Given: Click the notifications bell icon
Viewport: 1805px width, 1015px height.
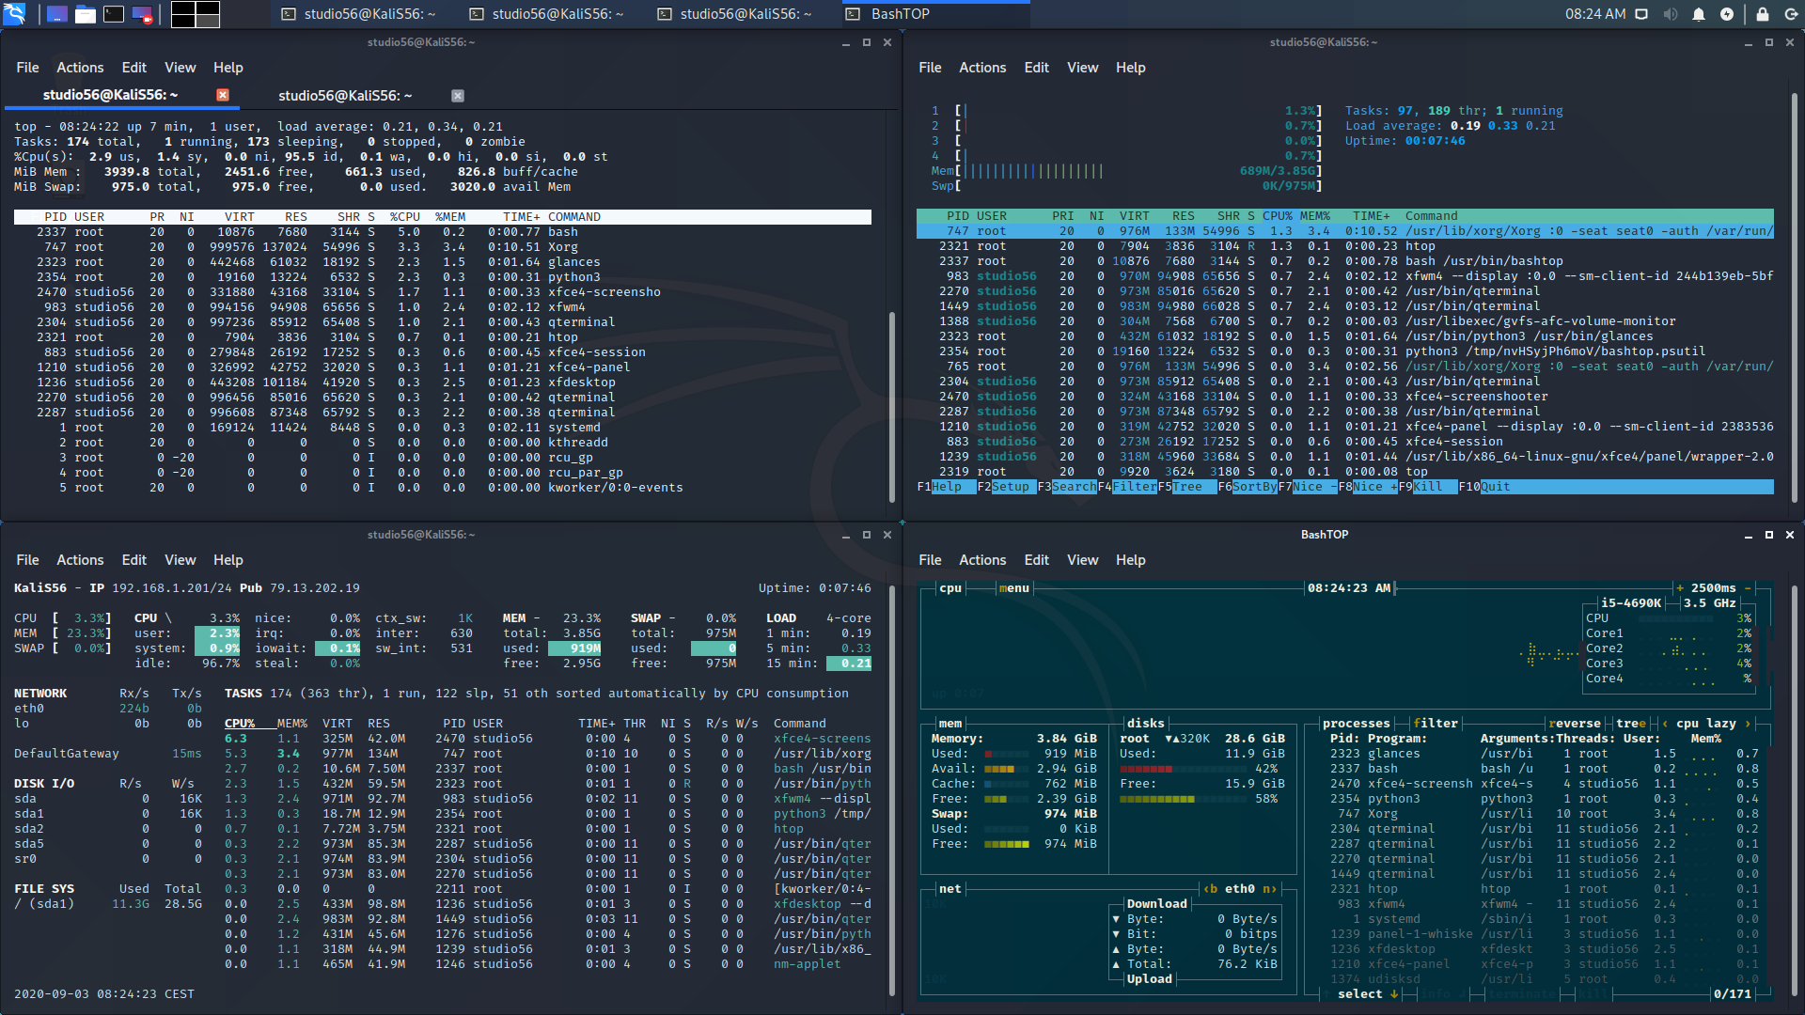Looking at the screenshot, I should coord(1699,15).
